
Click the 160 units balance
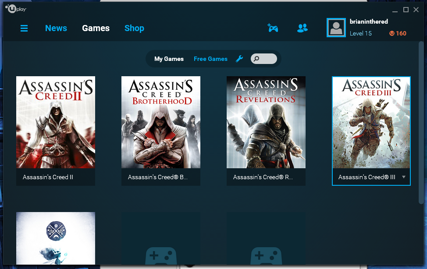401,33
